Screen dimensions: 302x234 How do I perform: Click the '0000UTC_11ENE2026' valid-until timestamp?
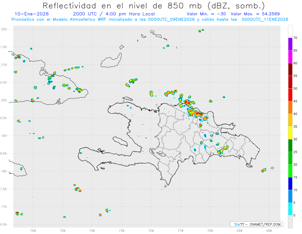pyautogui.click(x=265, y=19)
